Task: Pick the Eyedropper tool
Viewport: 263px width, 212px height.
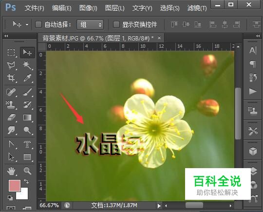Action: 27,78
